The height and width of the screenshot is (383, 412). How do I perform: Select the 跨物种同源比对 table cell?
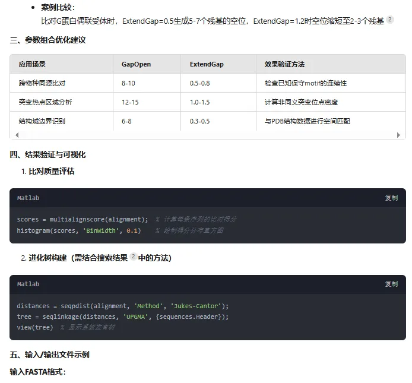click(42, 83)
